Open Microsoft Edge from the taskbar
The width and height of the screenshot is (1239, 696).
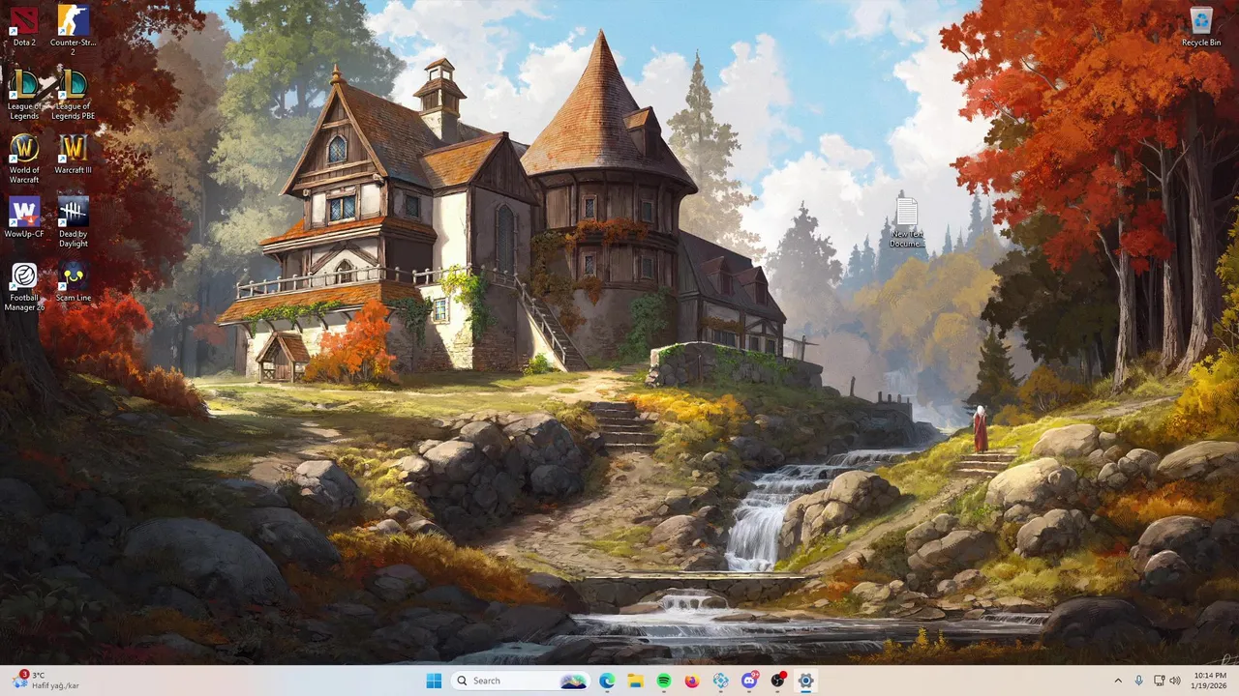[607, 681]
